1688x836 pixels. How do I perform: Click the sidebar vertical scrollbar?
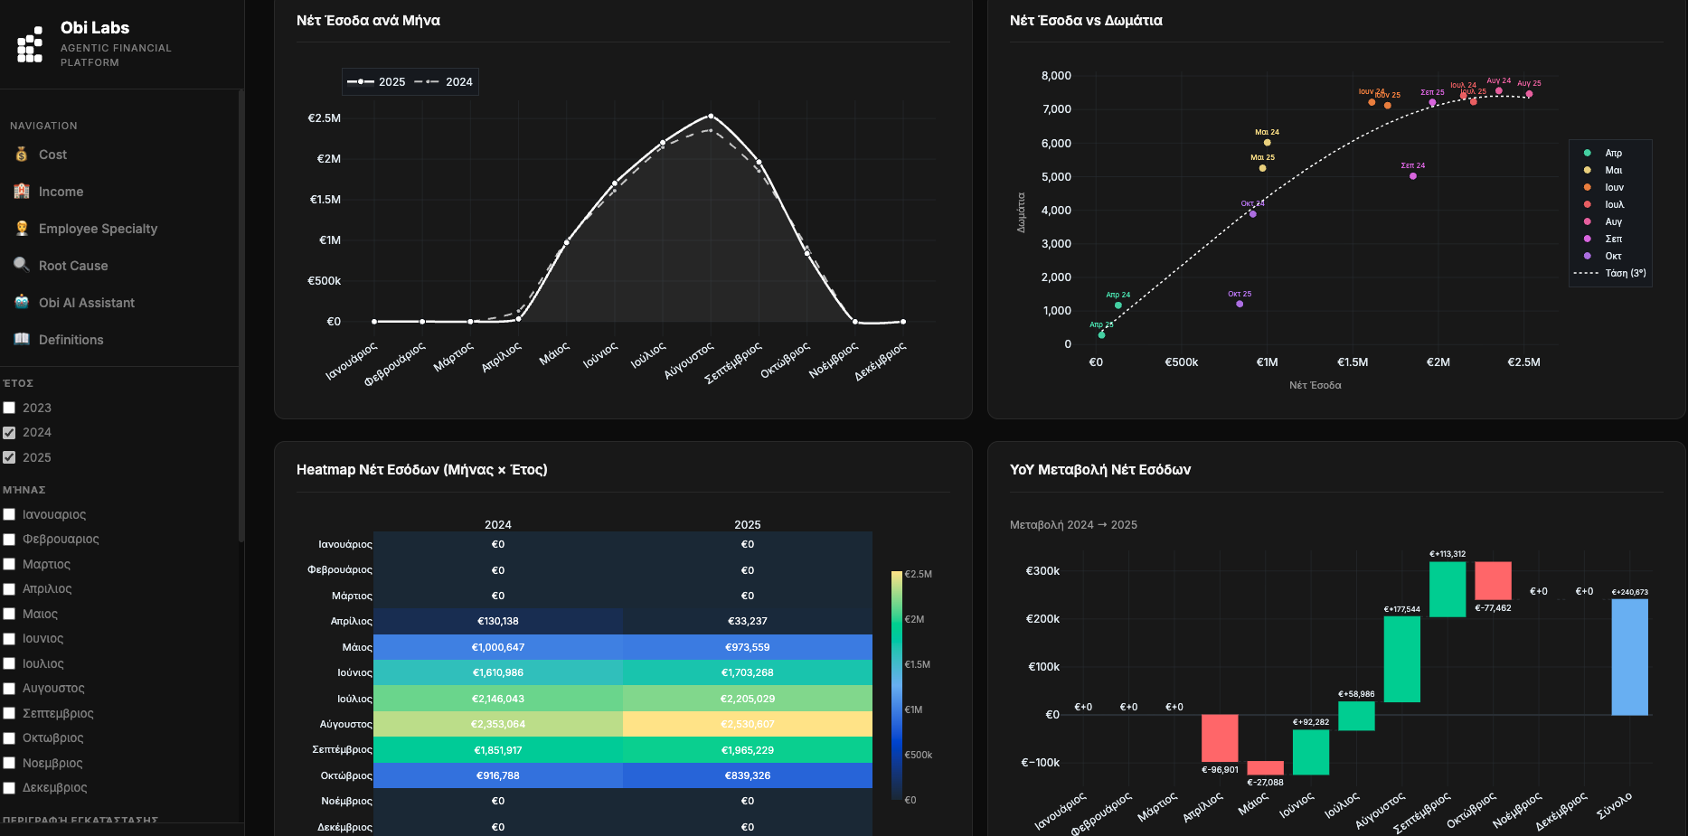[x=240, y=316]
